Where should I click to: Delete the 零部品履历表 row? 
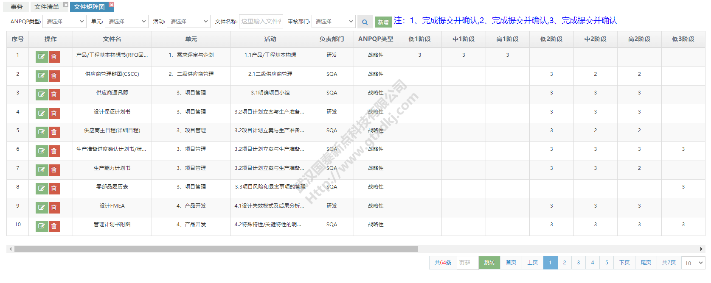[54, 189]
